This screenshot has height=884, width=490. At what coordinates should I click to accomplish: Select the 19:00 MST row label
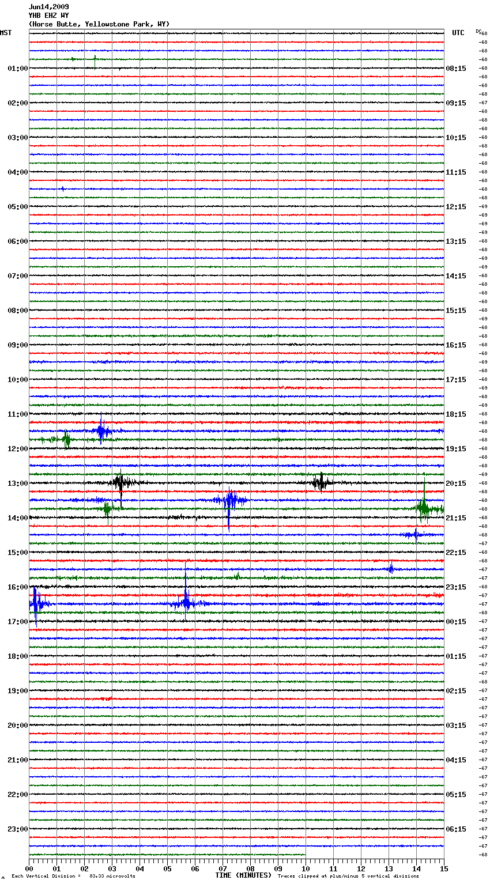pos(18,691)
